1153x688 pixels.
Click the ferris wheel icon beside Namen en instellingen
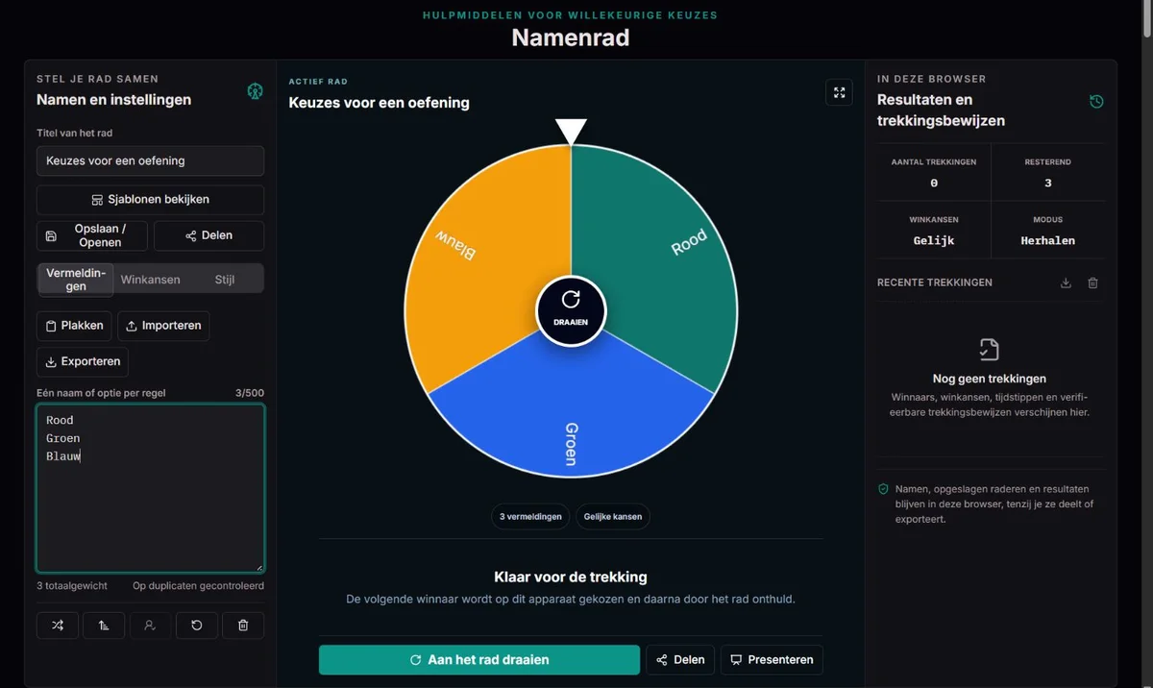(x=255, y=91)
